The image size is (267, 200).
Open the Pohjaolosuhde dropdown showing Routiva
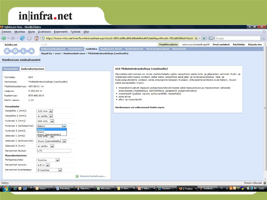click(48, 160)
